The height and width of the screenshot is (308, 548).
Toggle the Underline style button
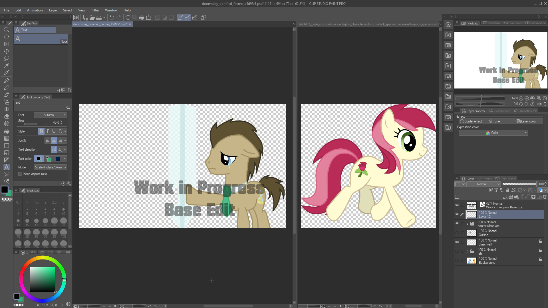click(54, 131)
